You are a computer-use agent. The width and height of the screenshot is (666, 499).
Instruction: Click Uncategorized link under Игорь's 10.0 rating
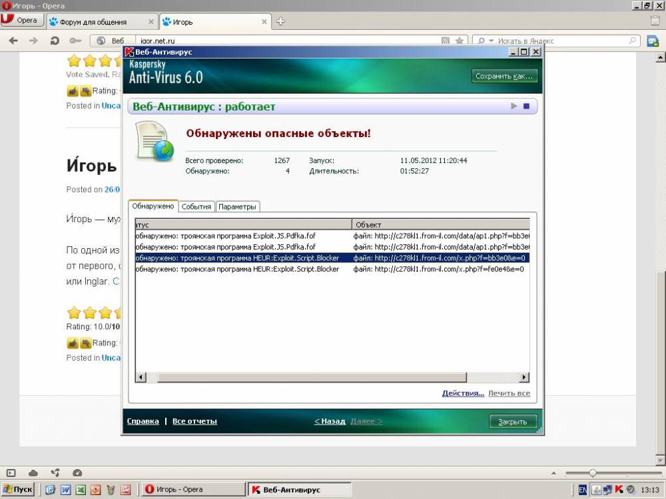(111, 358)
